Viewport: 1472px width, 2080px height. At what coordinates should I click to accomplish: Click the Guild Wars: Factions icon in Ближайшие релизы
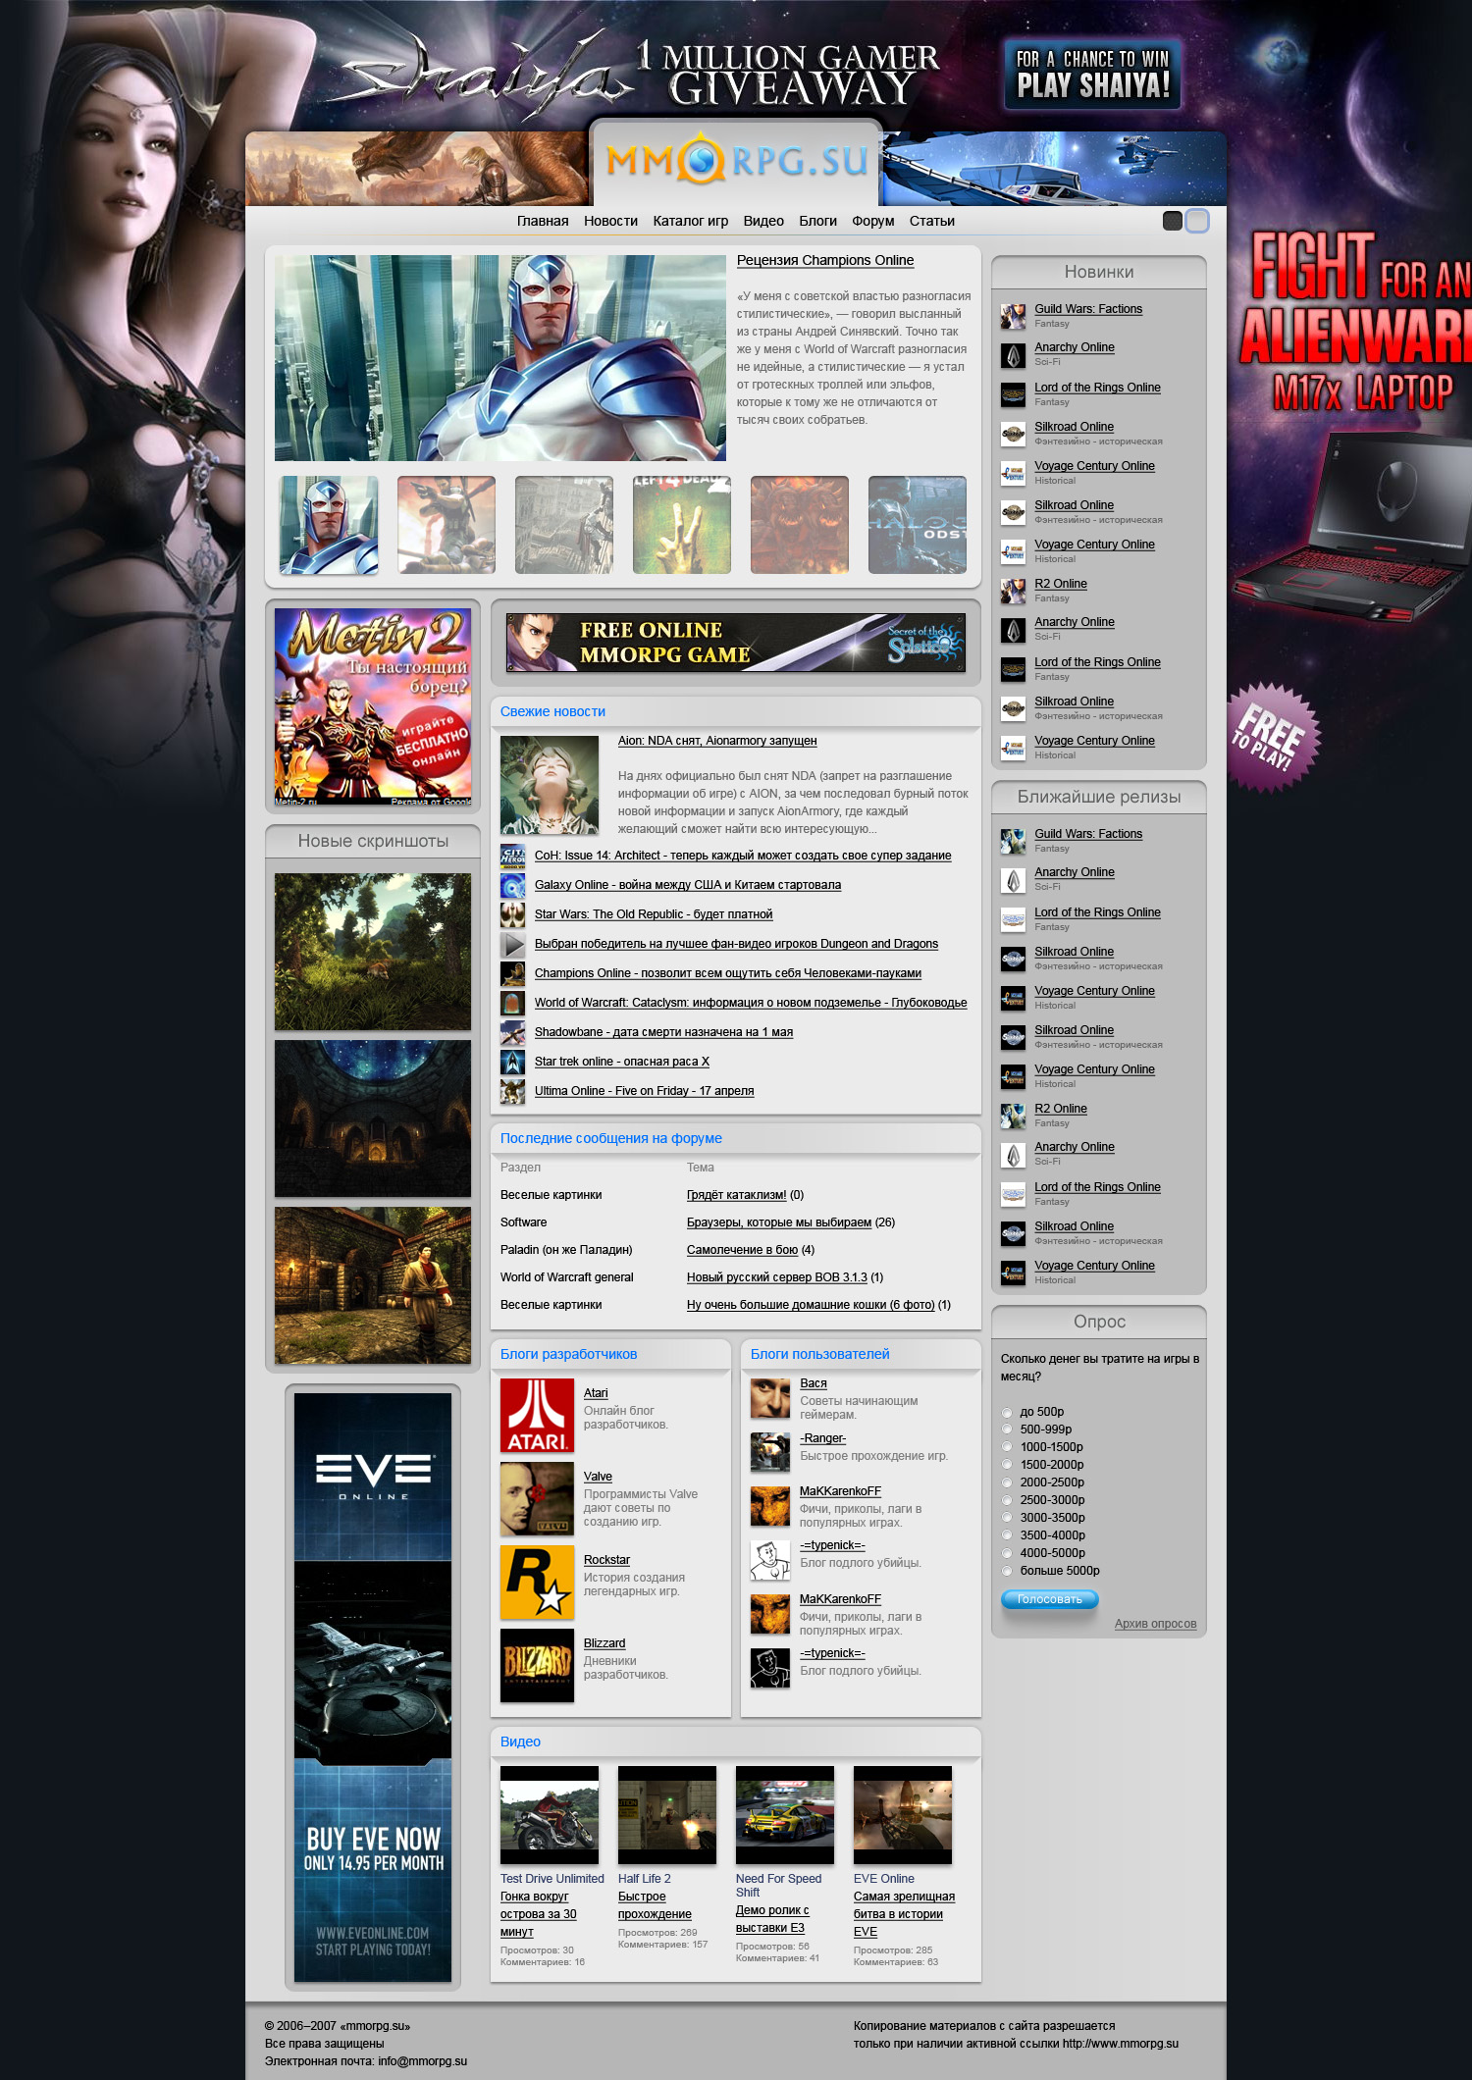tap(1013, 841)
